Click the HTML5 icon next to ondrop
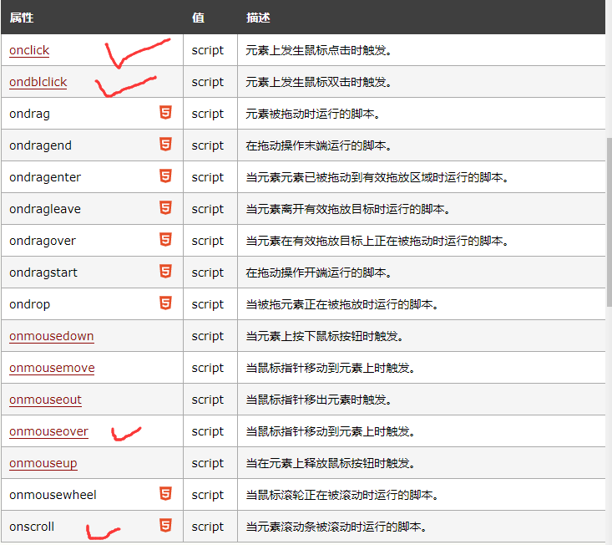 (165, 303)
